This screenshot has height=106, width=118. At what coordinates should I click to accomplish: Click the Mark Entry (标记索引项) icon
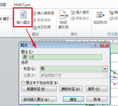point(63,15)
